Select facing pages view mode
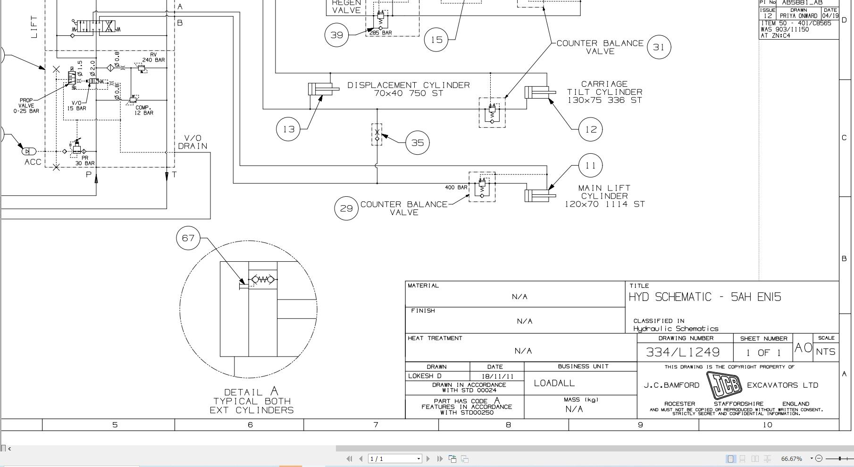This screenshot has height=467, width=854. [755, 459]
